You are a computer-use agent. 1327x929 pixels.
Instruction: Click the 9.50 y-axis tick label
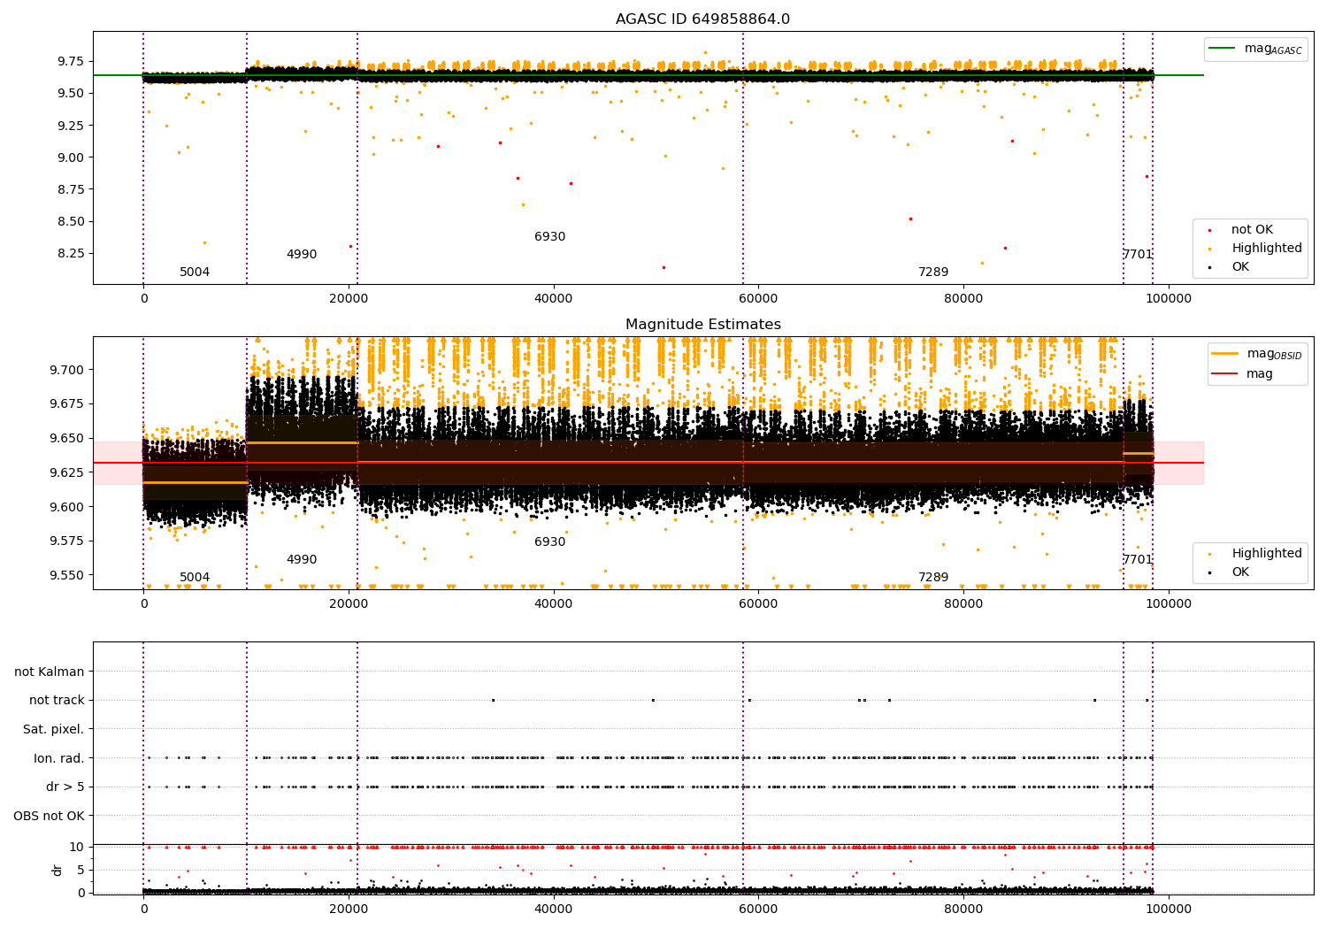click(70, 94)
